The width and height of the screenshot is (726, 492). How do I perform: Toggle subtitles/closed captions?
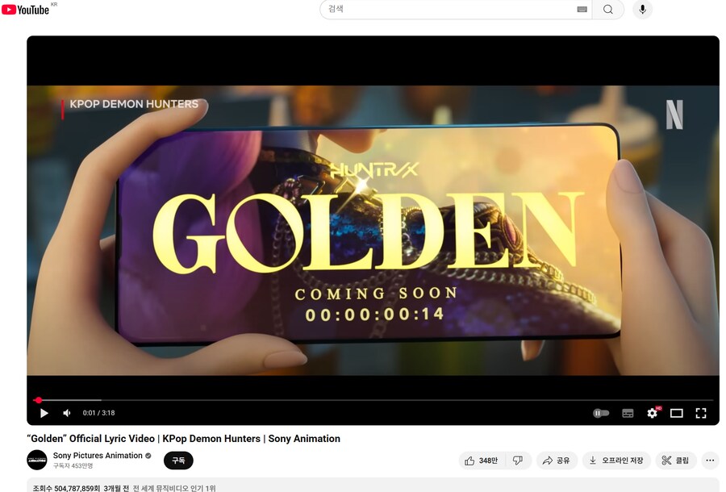(x=628, y=413)
